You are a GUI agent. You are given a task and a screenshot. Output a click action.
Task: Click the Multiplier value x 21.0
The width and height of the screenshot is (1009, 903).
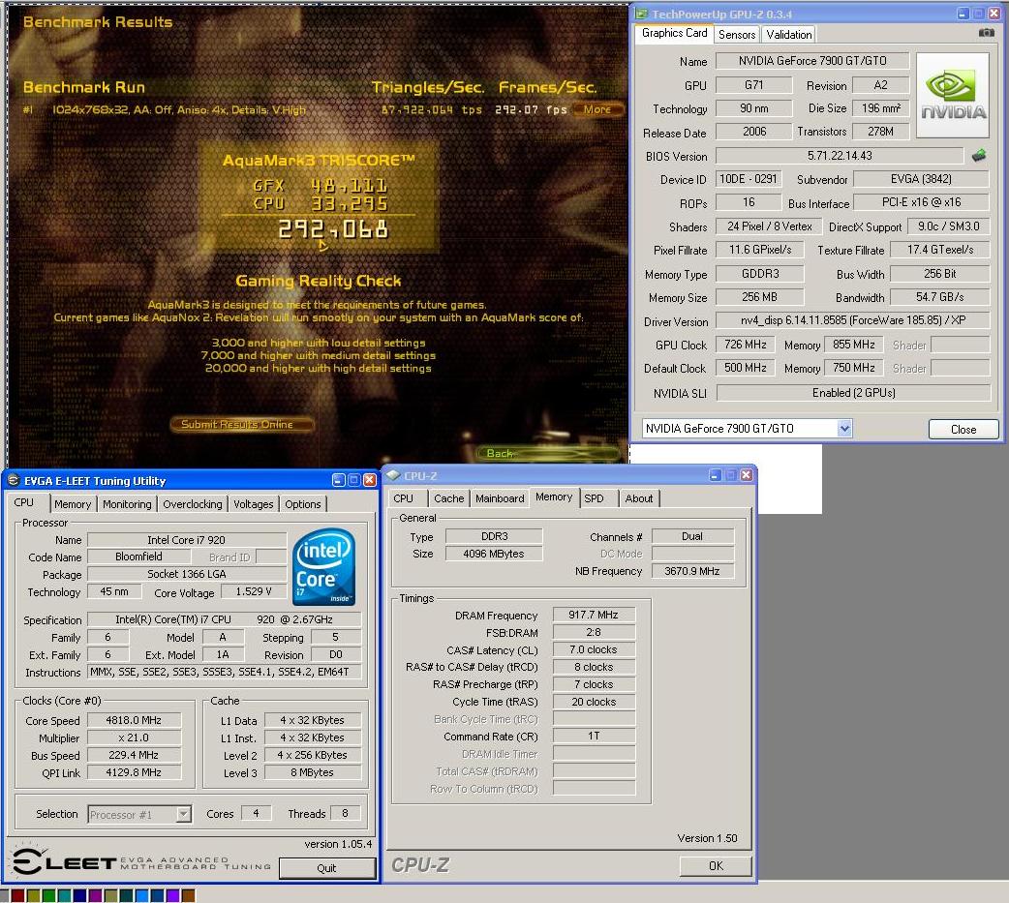point(134,737)
